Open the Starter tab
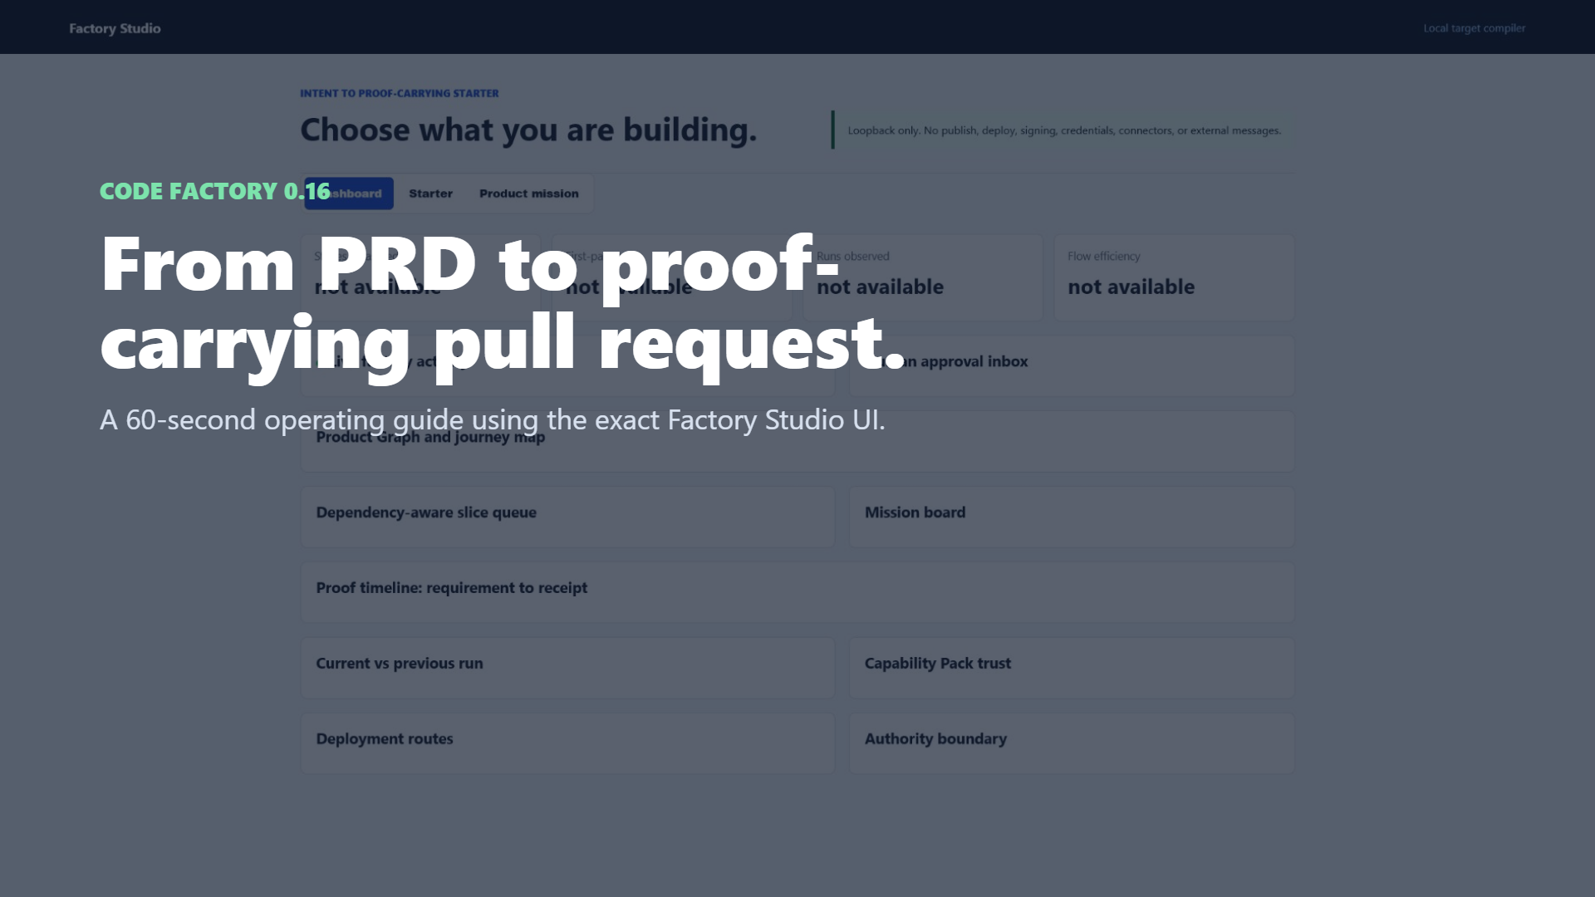The image size is (1595, 897). coord(430,194)
